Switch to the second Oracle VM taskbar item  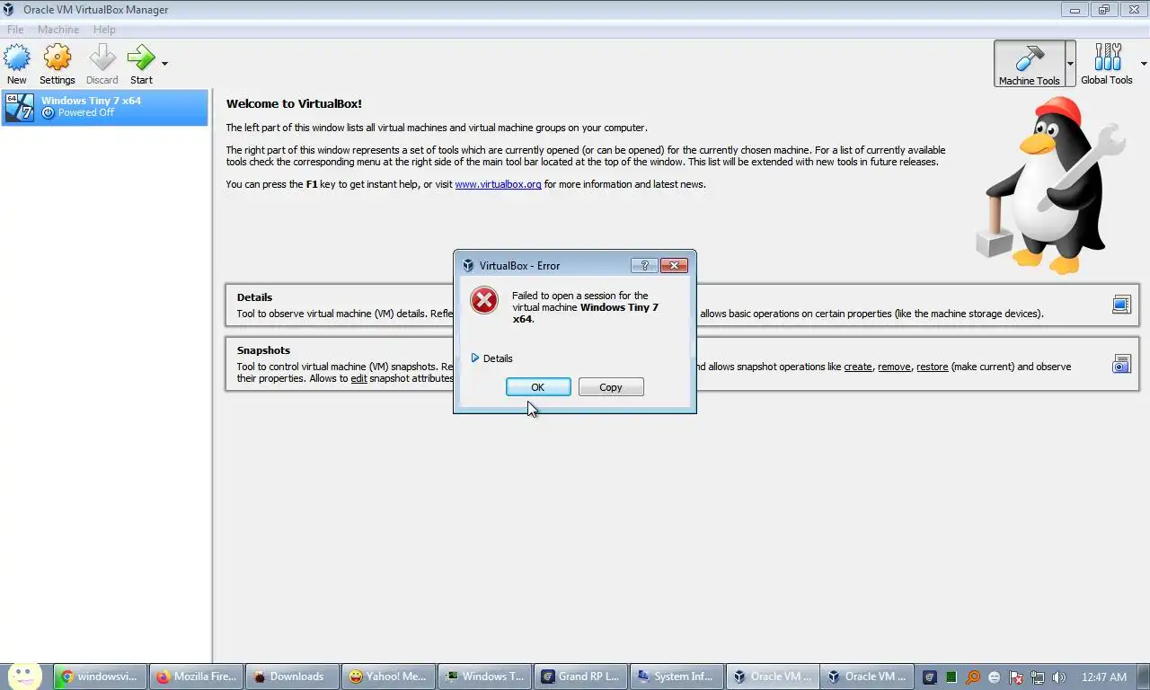[x=868, y=677]
